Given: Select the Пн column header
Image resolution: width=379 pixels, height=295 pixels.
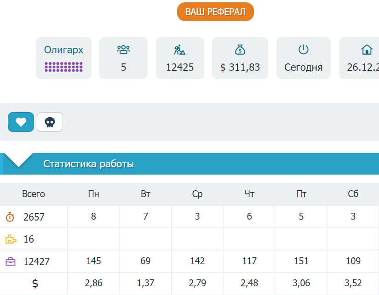Looking at the screenshot, I should pyautogui.click(x=93, y=194).
